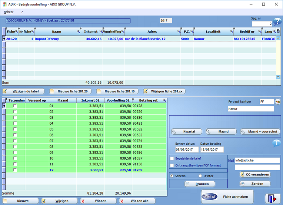Click the empty second mail field
The image size is (283, 205).
coord(257,167)
